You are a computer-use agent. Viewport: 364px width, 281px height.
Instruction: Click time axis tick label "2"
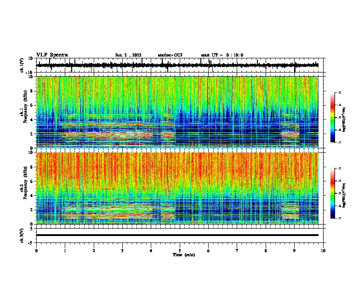pyautogui.click(x=94, y=250)
